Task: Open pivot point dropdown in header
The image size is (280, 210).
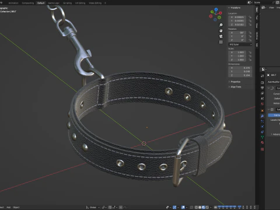Action: [x=104, y=207]
